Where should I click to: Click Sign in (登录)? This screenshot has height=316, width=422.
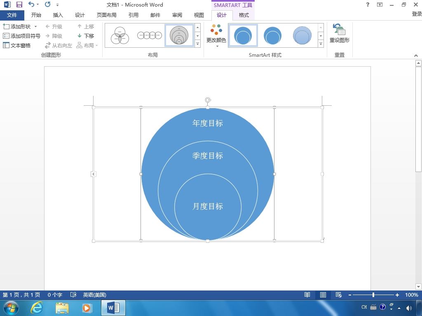click(417, 14)
